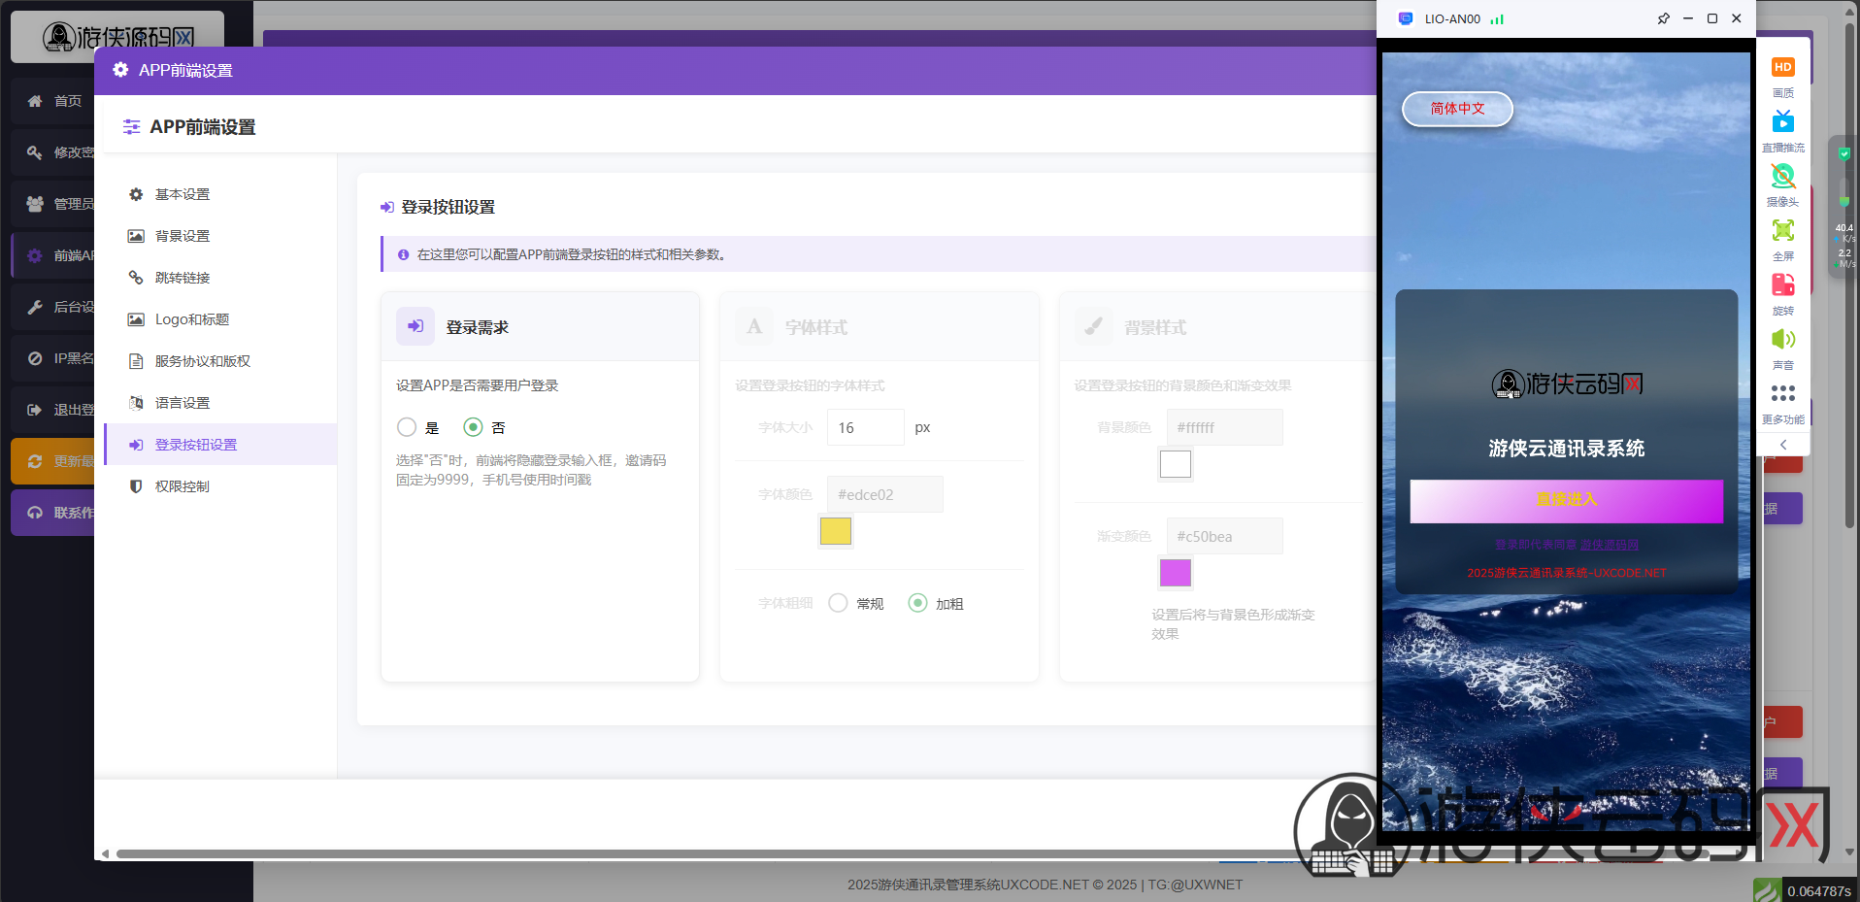Click the orange 更新 refresh button

(x=53, y=461)
